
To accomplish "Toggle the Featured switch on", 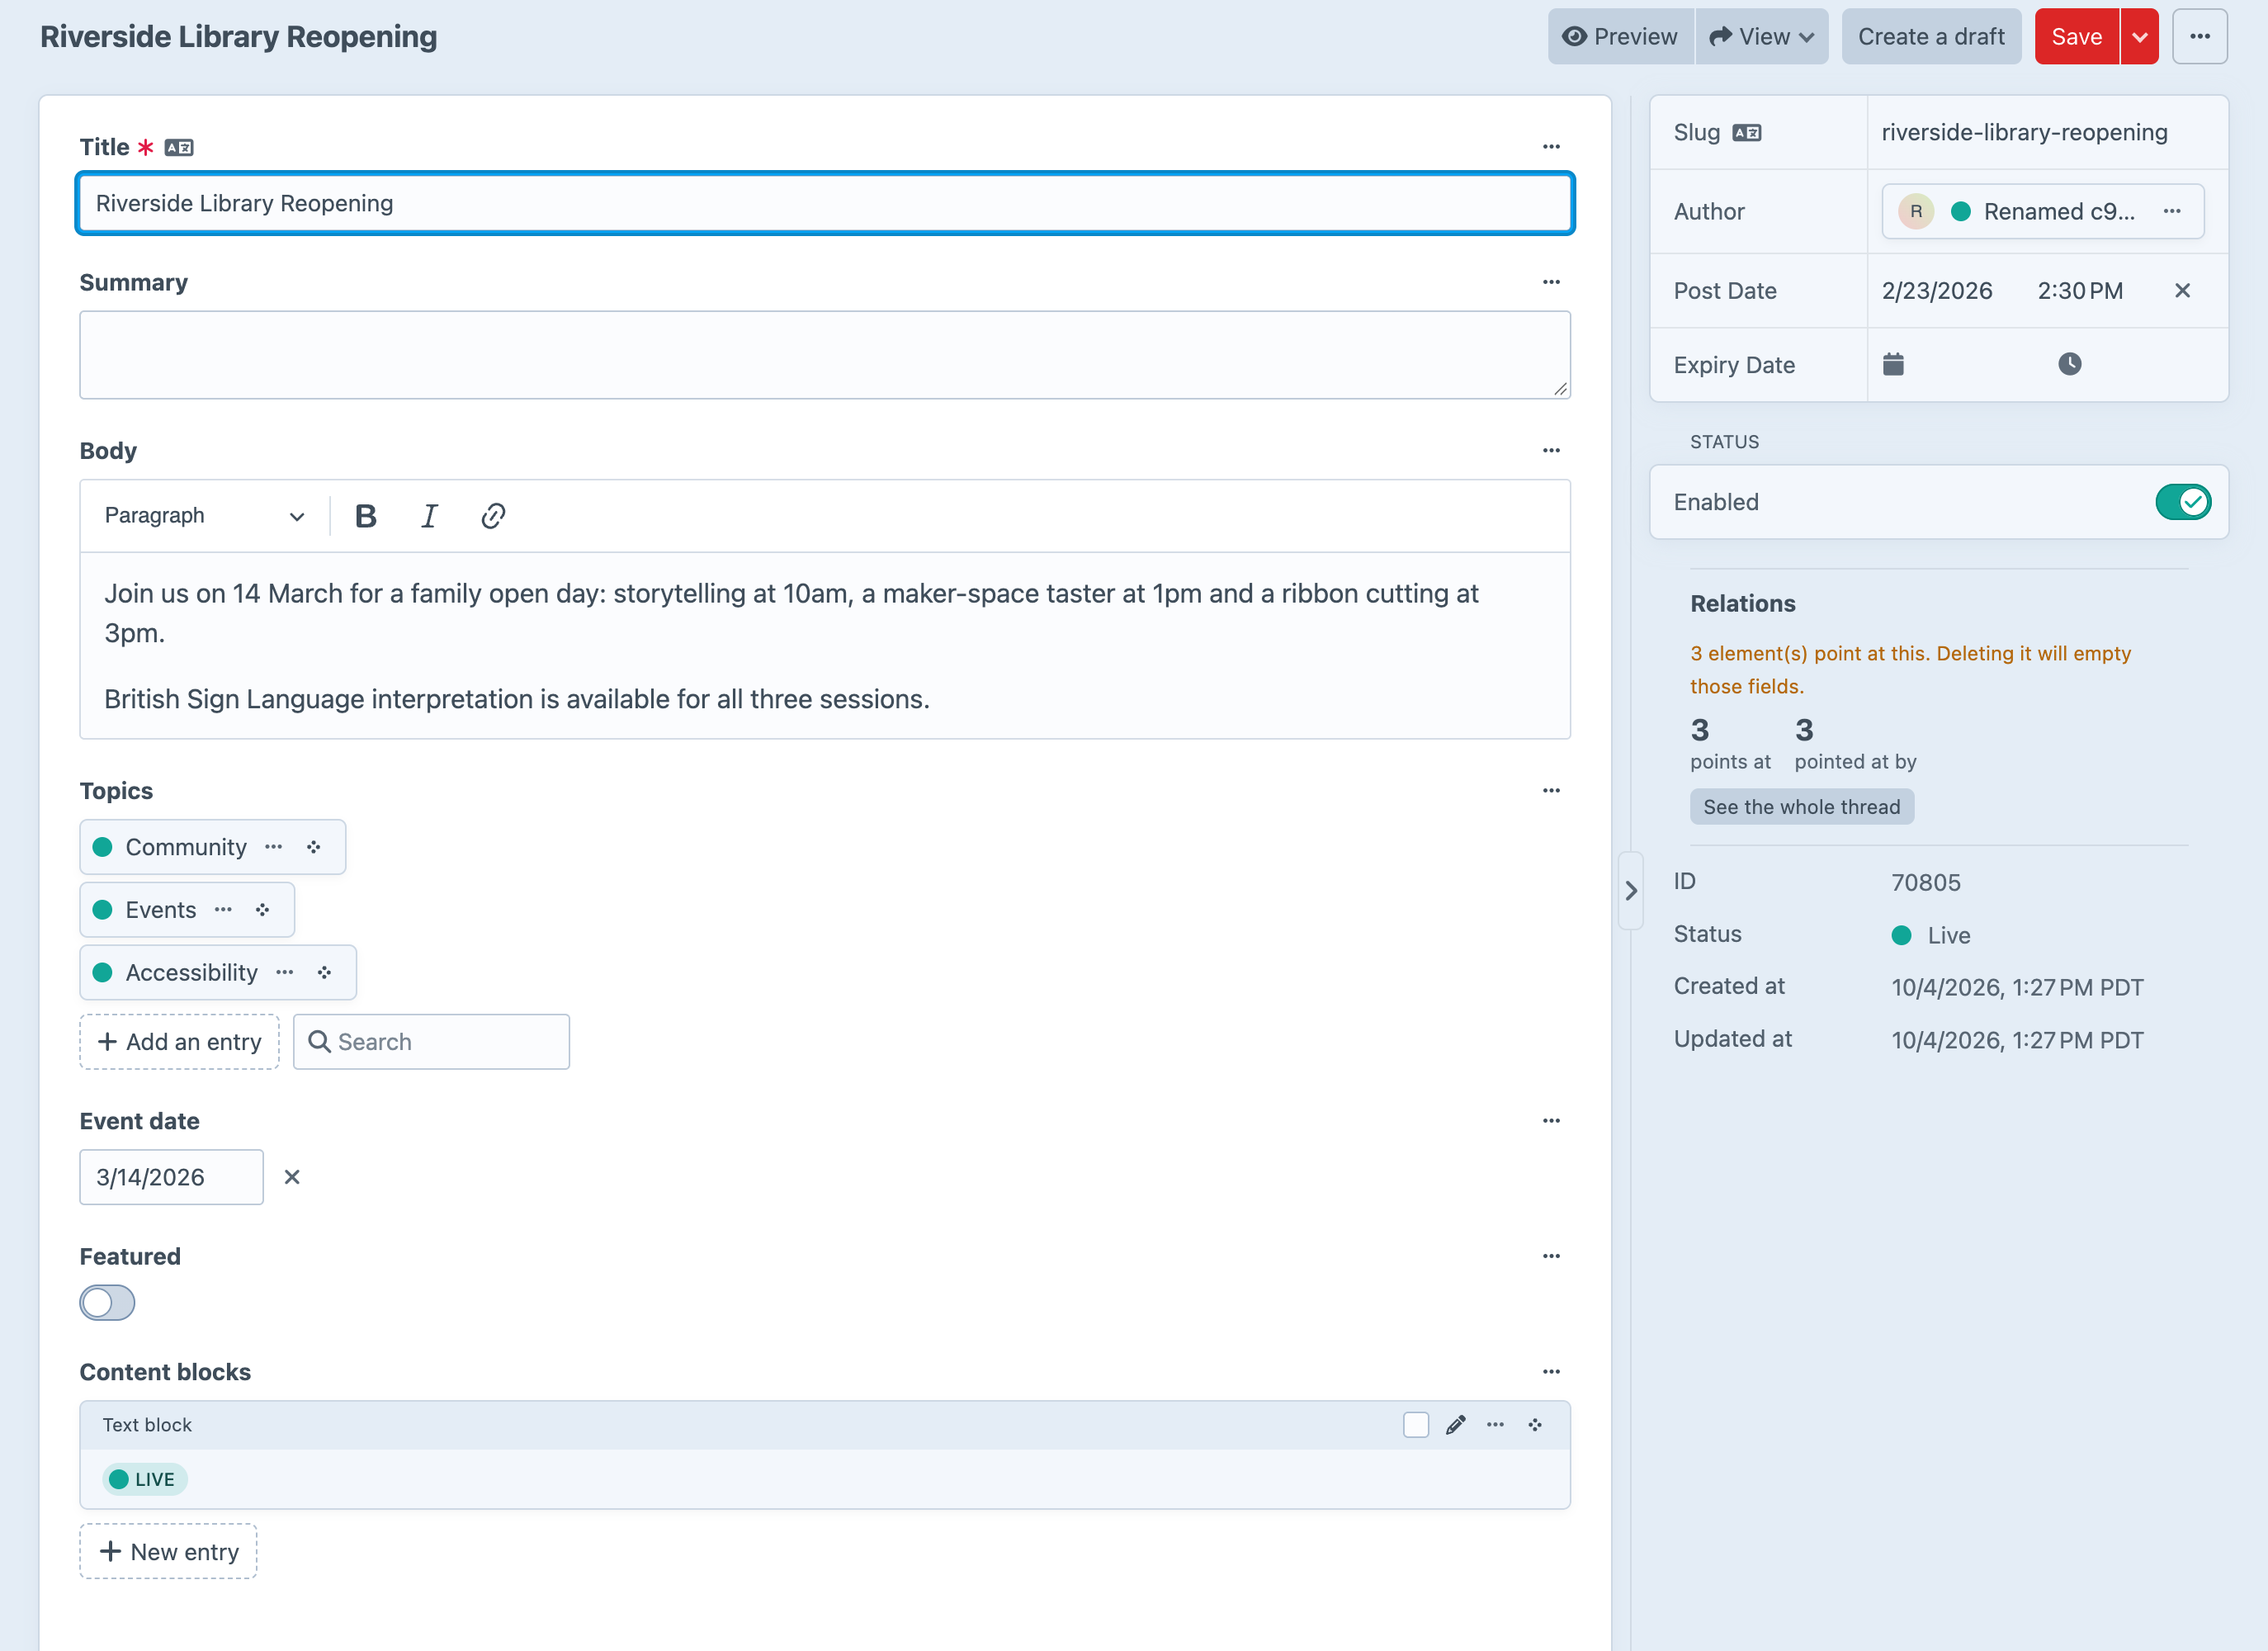I will point(107,1303).
